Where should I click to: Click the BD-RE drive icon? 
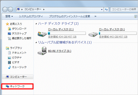pos(42,51)
